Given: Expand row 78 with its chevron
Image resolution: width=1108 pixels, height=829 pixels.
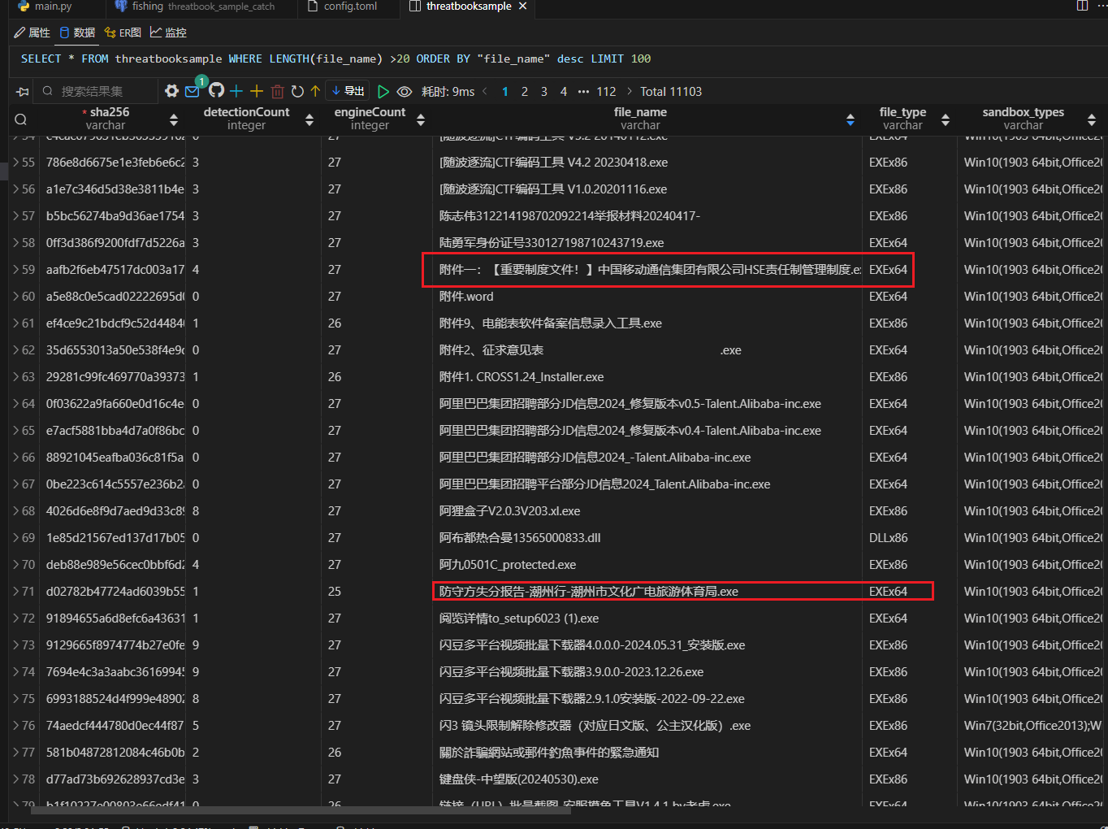Looking at the screenshot, I should tap(15, 779).
